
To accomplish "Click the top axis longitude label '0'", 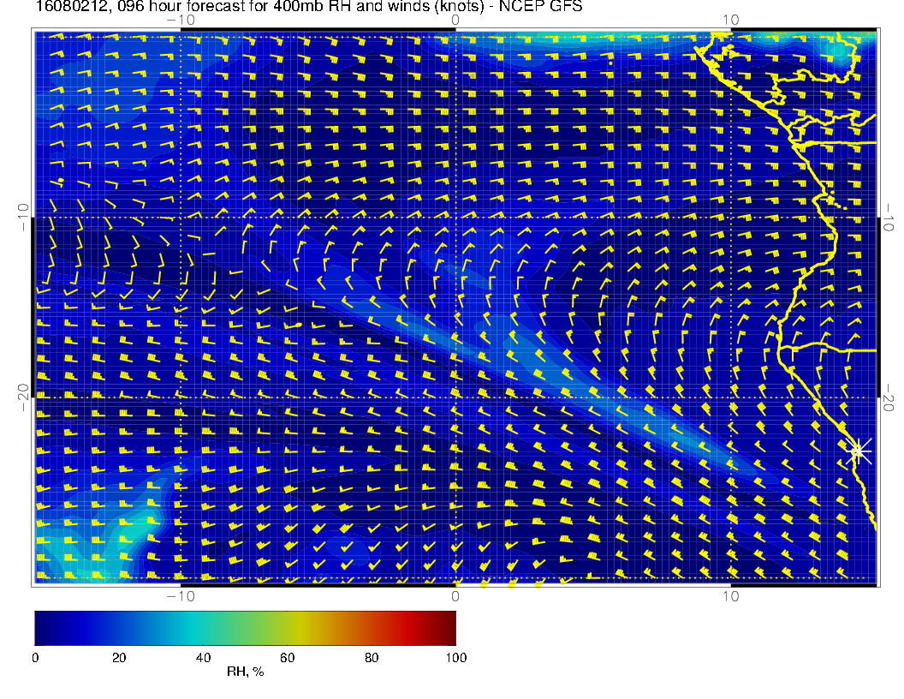I will 455,21.
